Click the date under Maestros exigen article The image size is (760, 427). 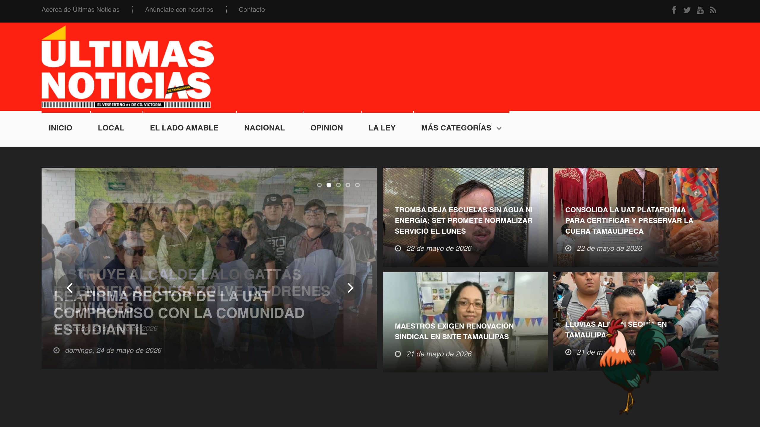pos(439,354)
